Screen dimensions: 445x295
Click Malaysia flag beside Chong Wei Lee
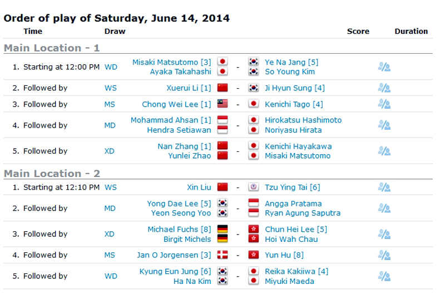(222, 104)
